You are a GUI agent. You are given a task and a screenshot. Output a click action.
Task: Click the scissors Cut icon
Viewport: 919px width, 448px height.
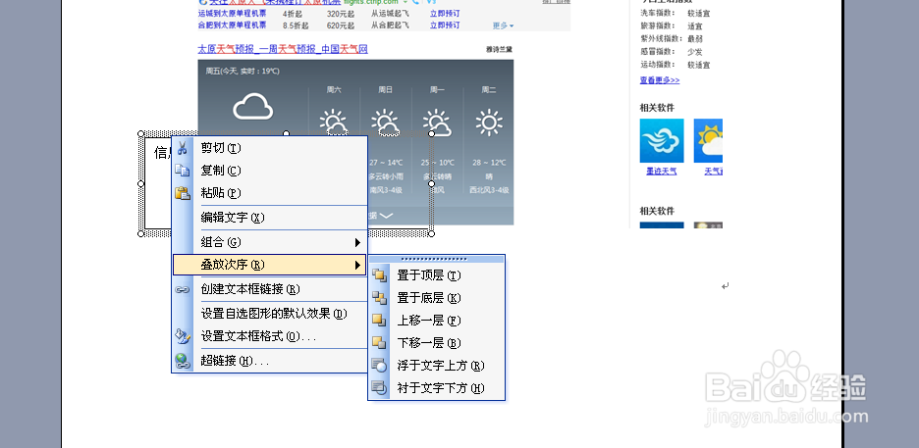(183, 148)
